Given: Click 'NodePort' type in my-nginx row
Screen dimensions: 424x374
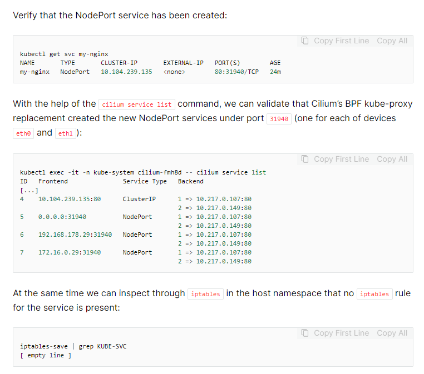Looking at the screenshot, I should pyautogui.click(x=75, y=72).
